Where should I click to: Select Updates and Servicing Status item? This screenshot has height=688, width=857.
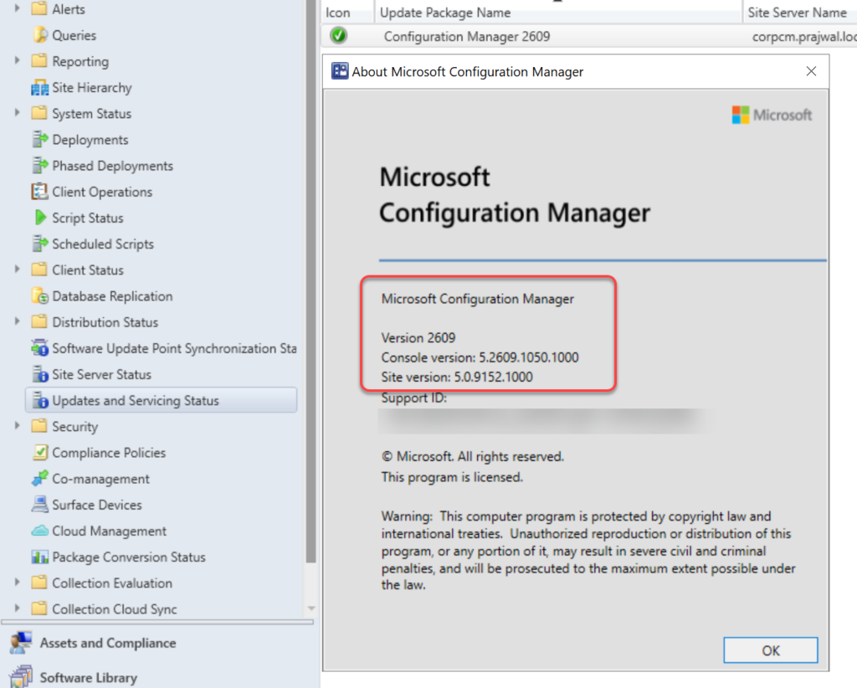coord(162,400)
